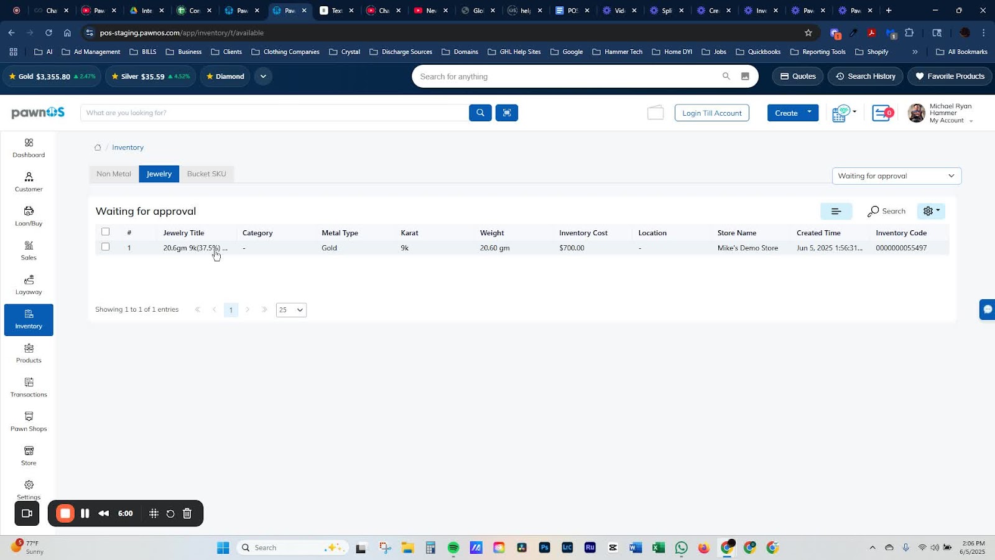Click the Gold price chip

[52, 77]
